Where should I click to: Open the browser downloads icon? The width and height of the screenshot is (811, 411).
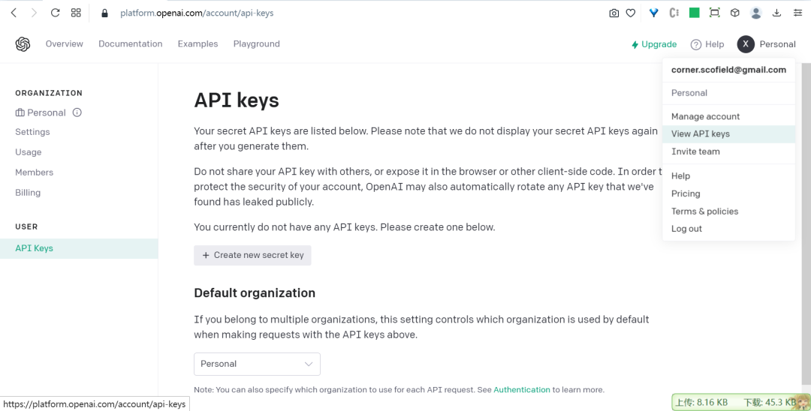pyautogui.click(x=776, y=13)
